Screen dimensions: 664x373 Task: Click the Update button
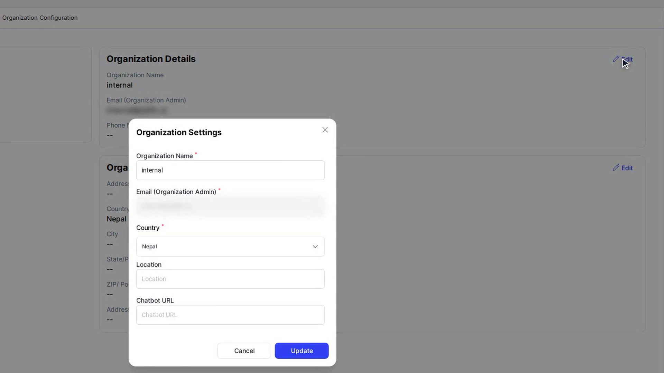302,351
